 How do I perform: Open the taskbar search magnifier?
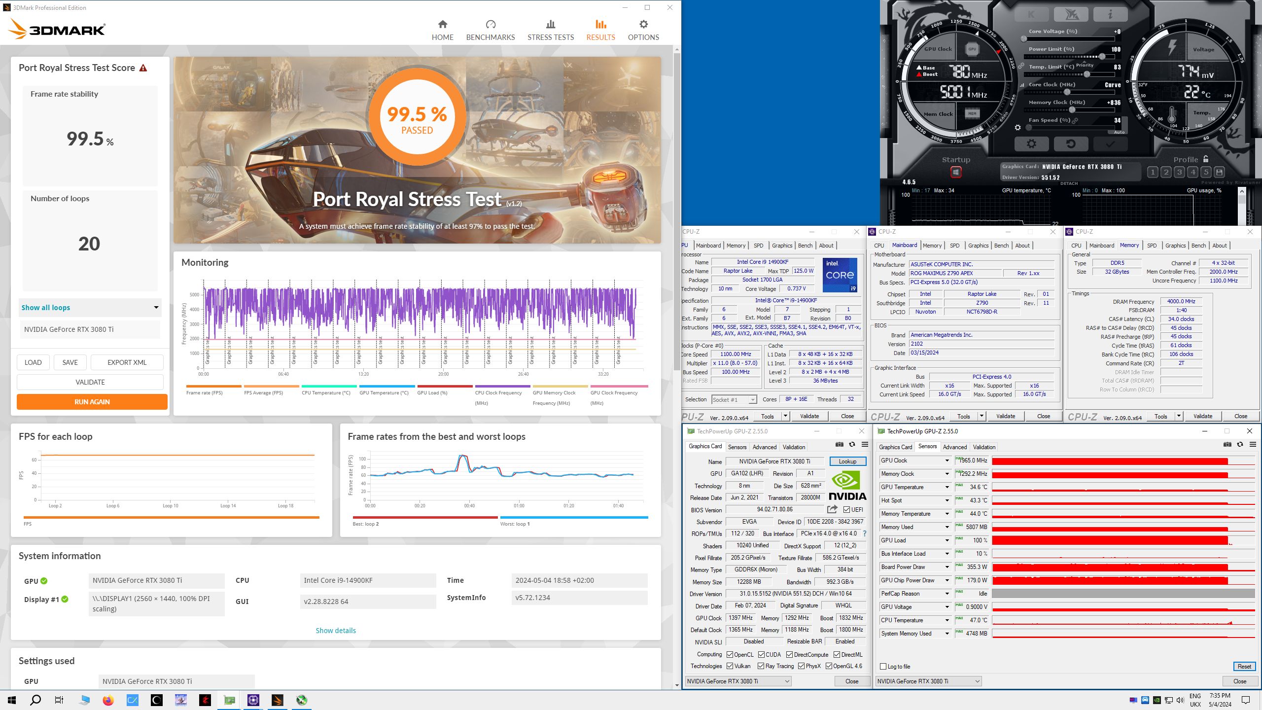tap(35, 700)
